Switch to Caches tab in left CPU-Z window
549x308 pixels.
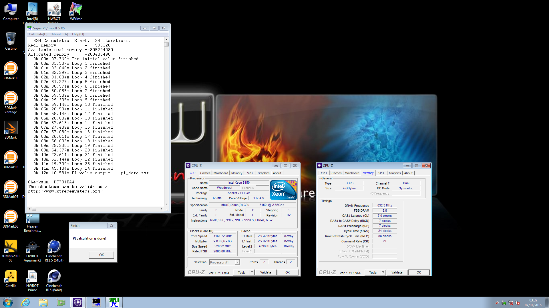click(205, 173)
